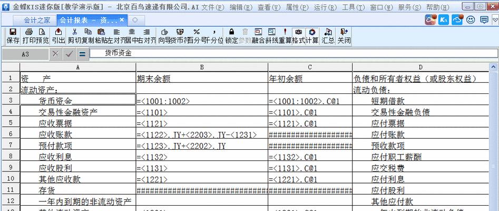
Task: Click the equals sign formula button
Action: (82, 54)
